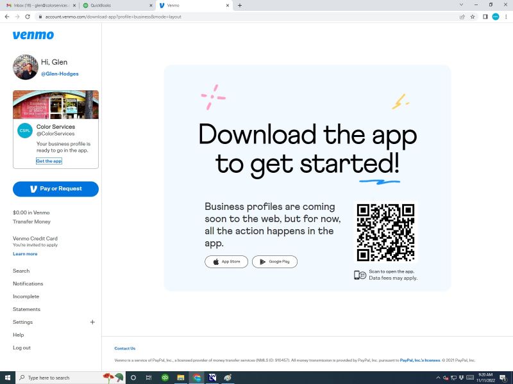513x384 pixels.
Task: Click the Glen profile photo avatar
Action: [x=26, y=67]
